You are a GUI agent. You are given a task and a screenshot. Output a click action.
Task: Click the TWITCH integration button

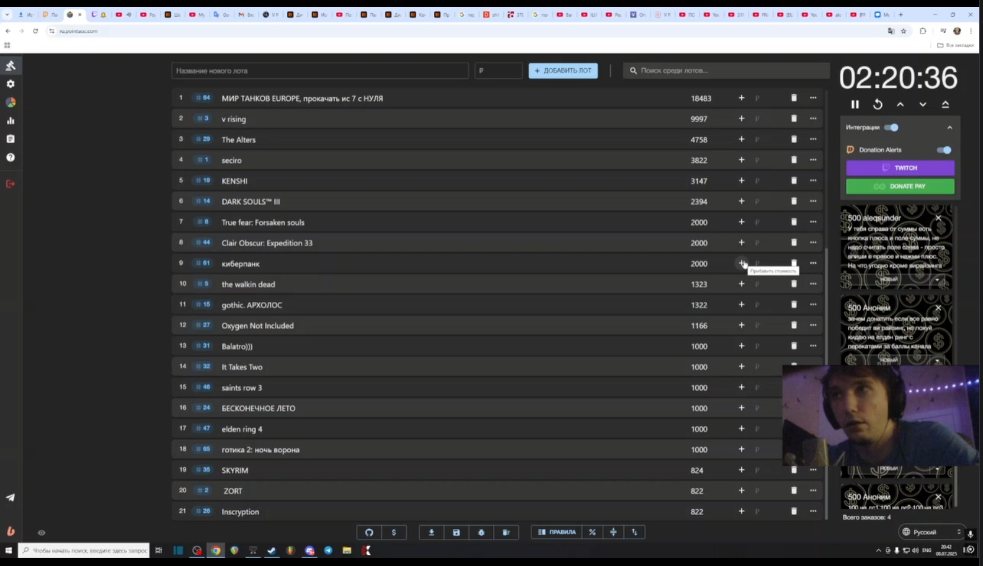[900, 167]
